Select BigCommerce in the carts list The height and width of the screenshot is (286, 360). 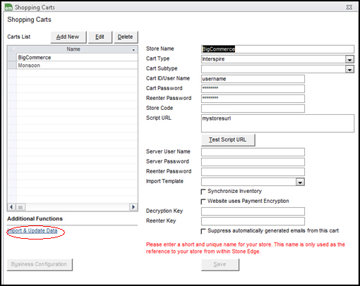pyautogui.click(x=77, y=58)
